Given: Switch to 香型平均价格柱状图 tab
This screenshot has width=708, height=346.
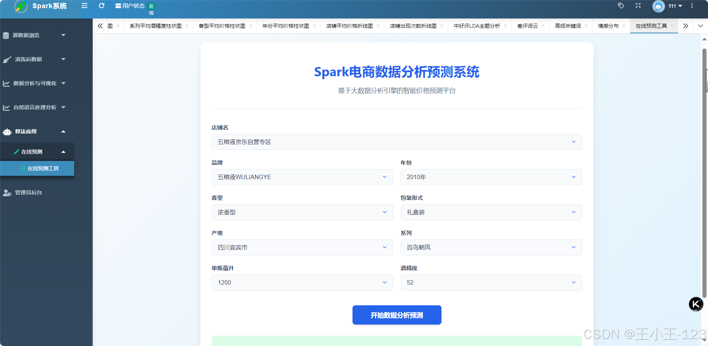Looking at the screenshot, I should point(222,26).
